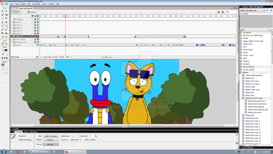Open the Control menu
Viewport: 273px width, 154px height.
(44, 4)
